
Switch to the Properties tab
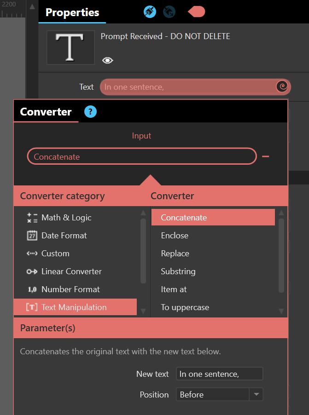pos(72,12)
